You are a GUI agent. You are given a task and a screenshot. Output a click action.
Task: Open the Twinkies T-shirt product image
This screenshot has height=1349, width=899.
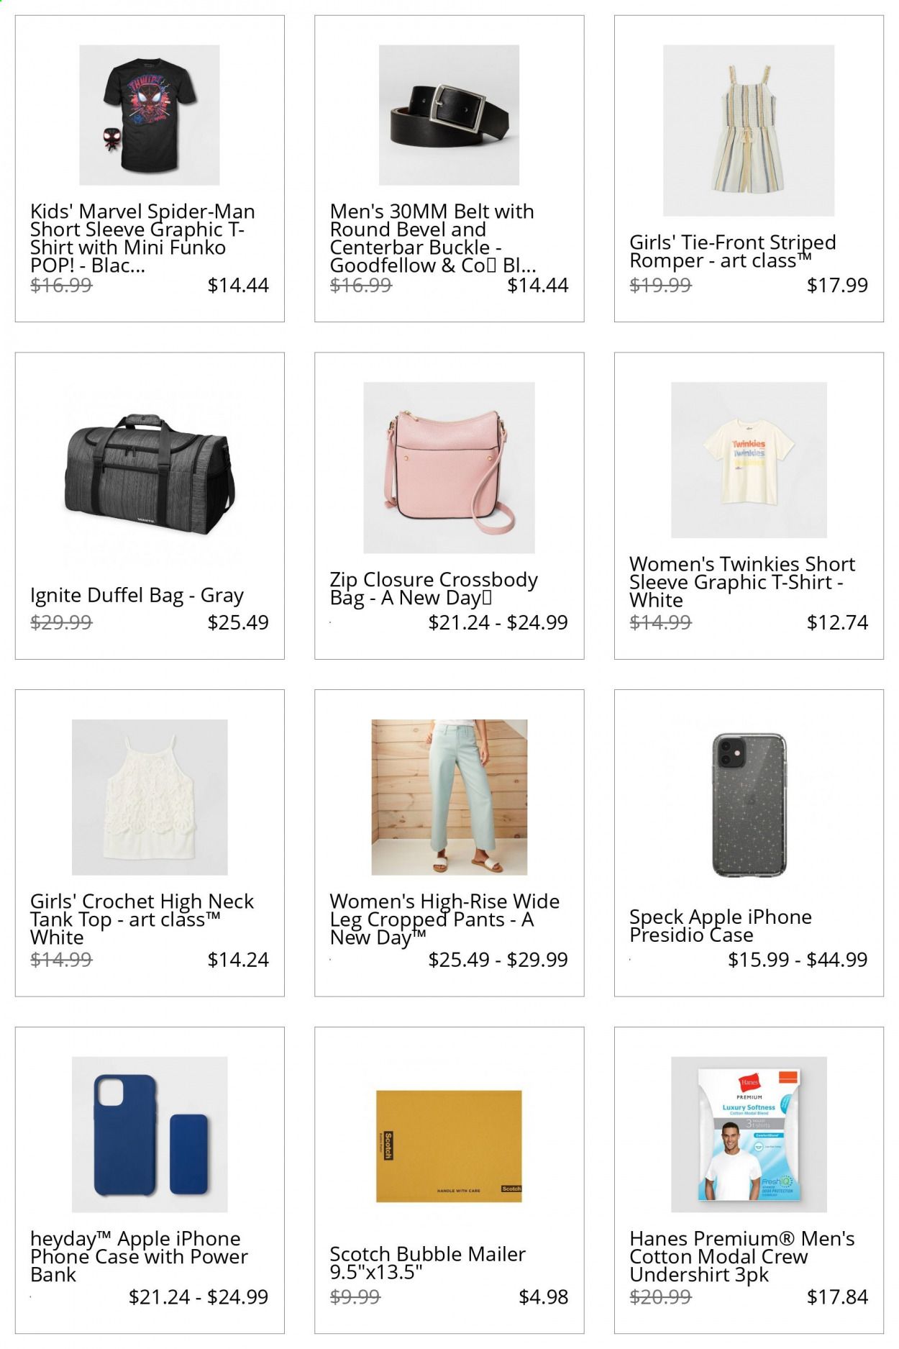(x=749, y=460)
